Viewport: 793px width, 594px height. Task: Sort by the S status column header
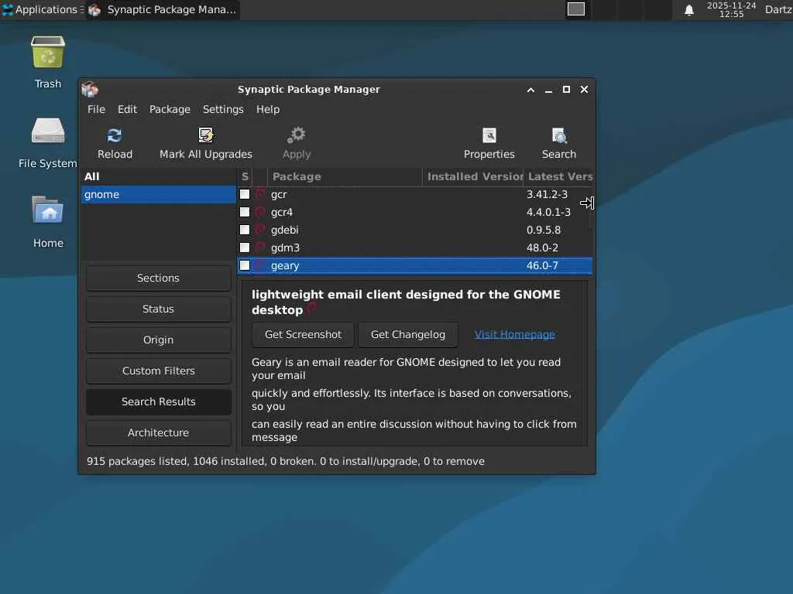click(245, 176)
